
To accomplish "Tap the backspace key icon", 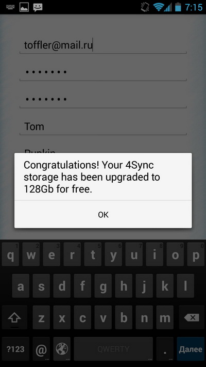I will (x=192, y=317).
